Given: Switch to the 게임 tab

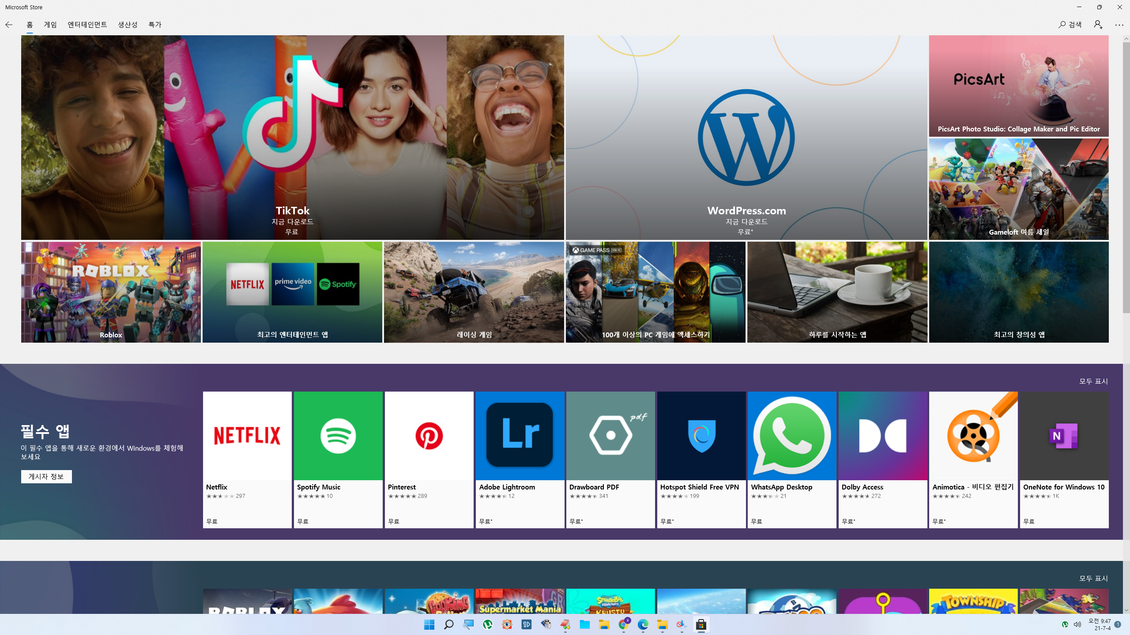Looking at the screenshot, I should click(x=50, y=25).
